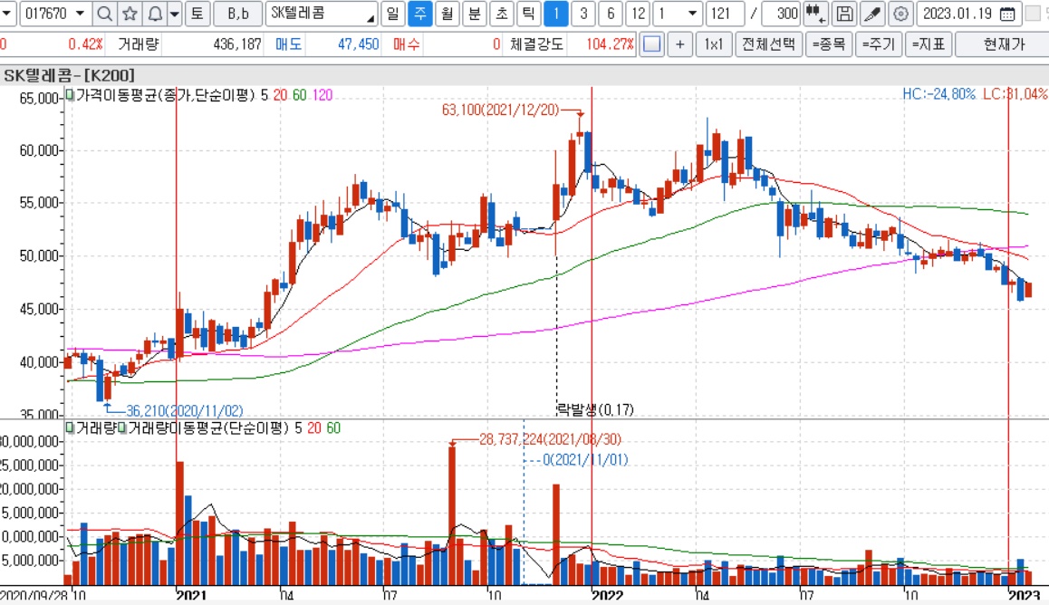Click the 60 price moving average label
1049x605 pixels.
pos(299,95)
